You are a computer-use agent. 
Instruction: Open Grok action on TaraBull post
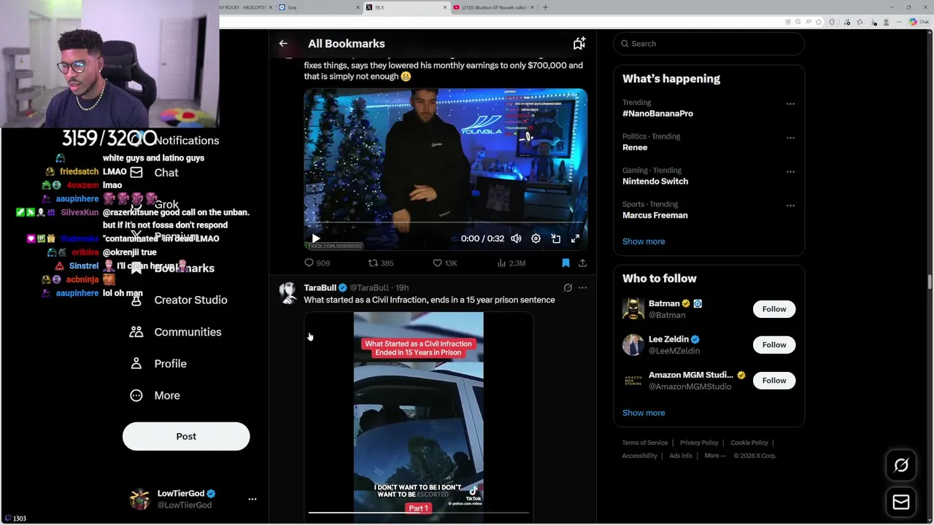568,288
